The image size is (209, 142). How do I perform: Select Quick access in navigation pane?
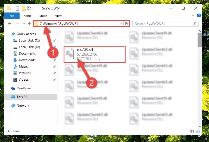coord(26,34)
